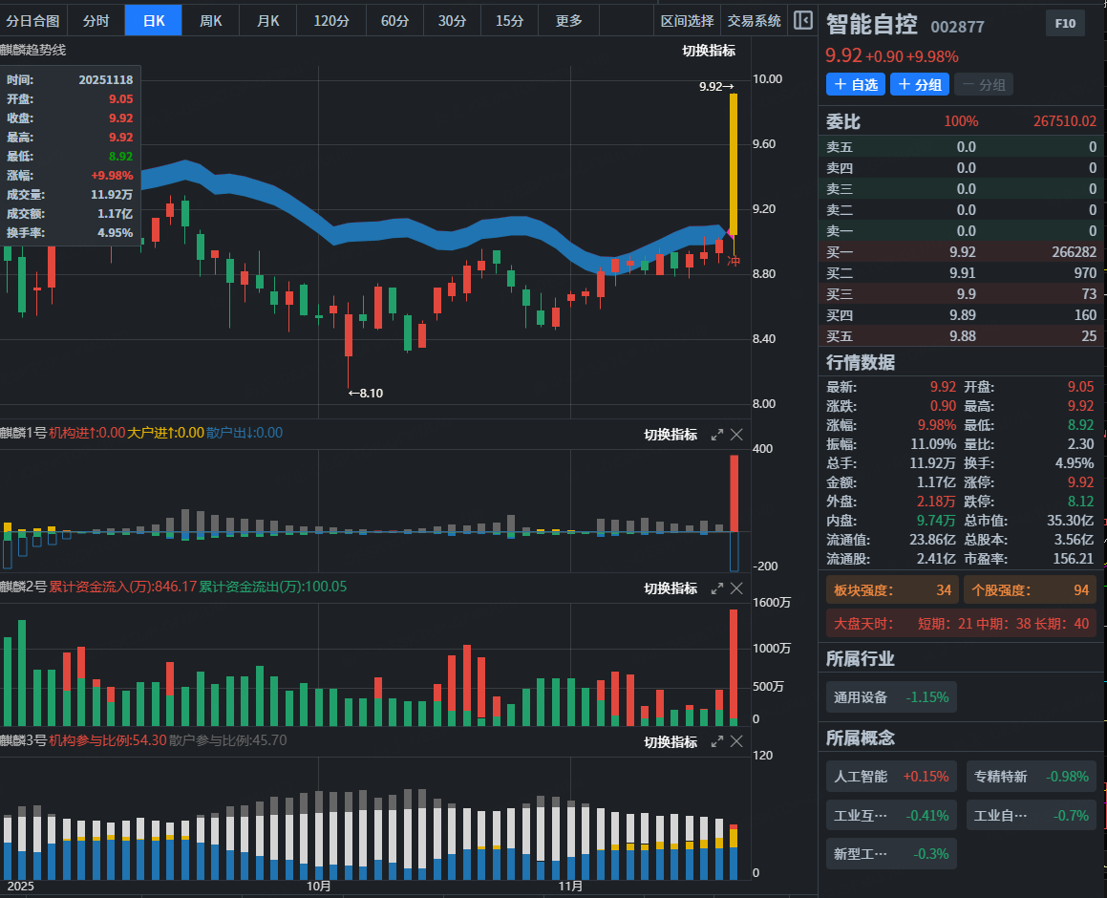Image resolution: width=1107 pixels, height=898 pixels.
Task: Open 切换指标 for the main chart
Action: (709, 51)
